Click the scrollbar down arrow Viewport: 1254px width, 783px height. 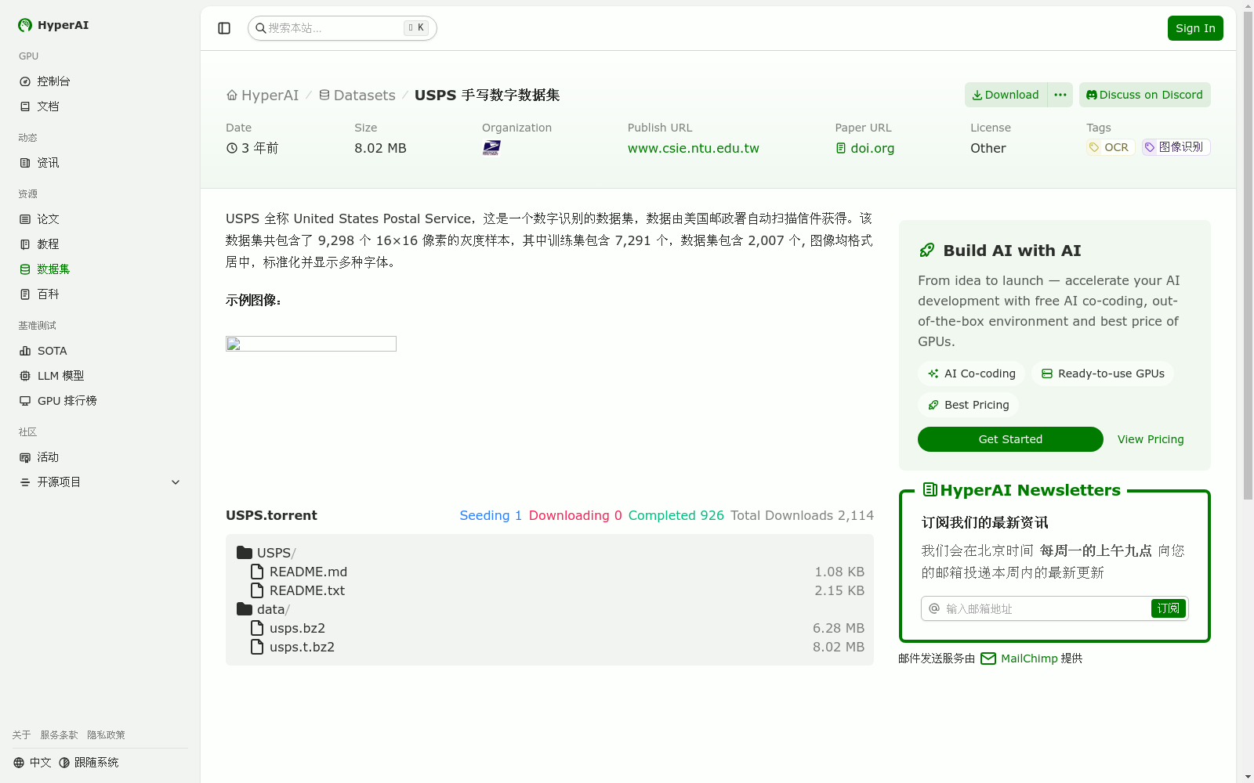coord(1249,777)
